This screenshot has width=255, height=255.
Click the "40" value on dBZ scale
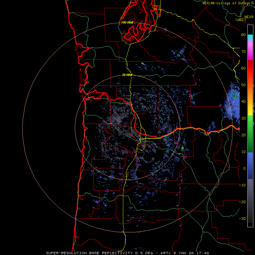pos(243,102)
